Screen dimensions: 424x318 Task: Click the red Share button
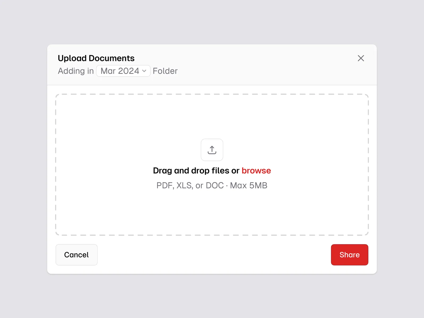(349, 255)
